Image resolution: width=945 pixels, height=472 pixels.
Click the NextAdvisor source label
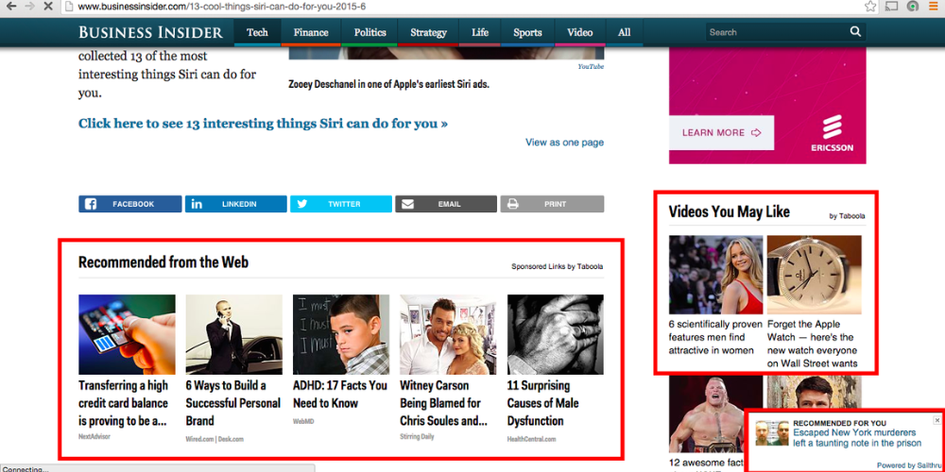click(94, 436)
